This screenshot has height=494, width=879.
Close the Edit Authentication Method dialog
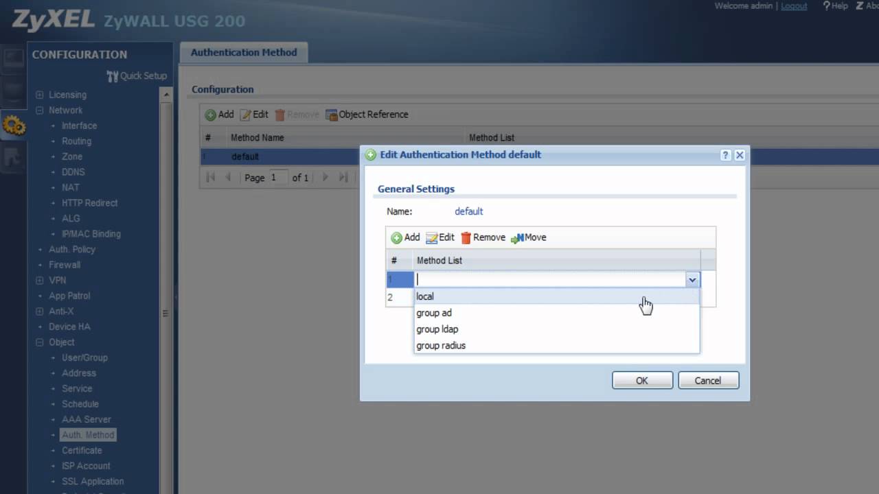(x=740, y=155)
